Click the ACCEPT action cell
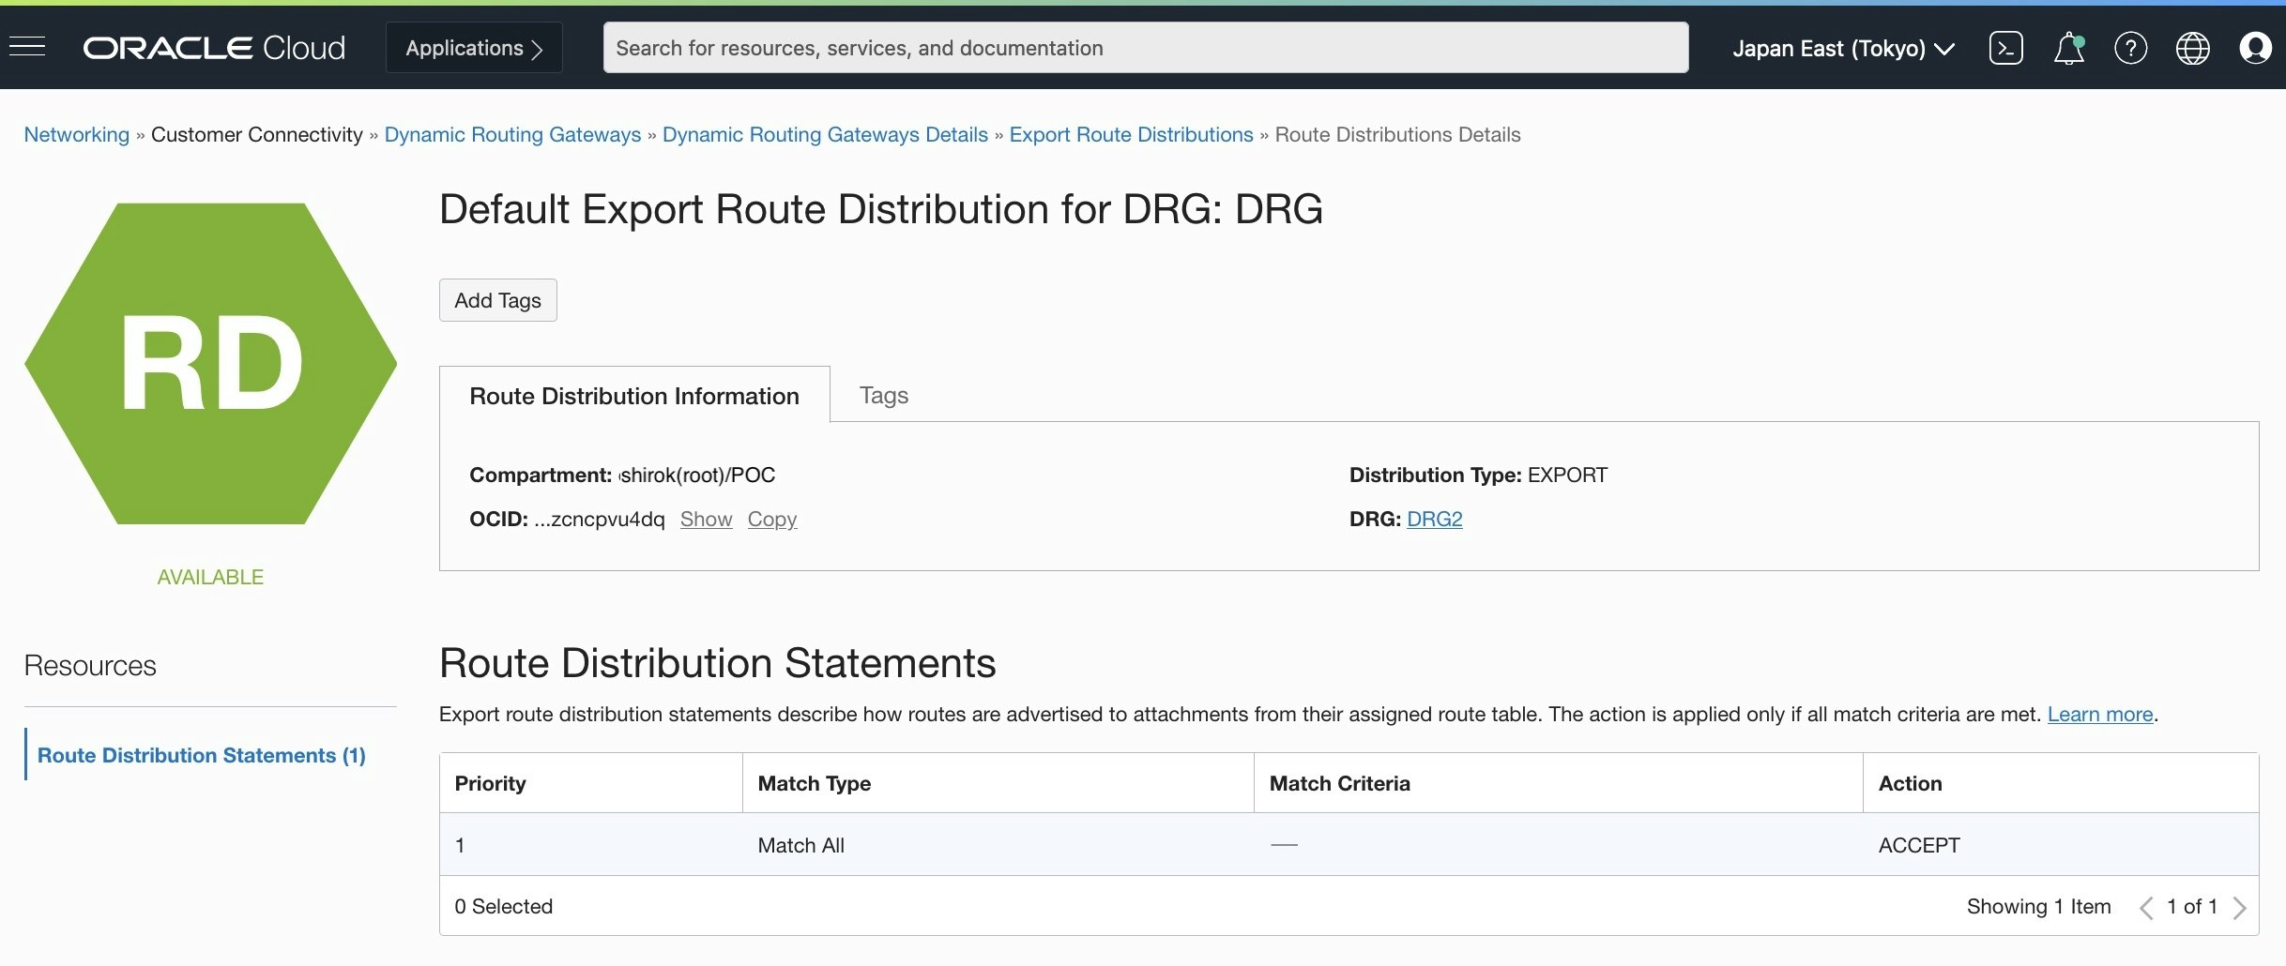2286x966 pixels. (x=1918, y=845)
